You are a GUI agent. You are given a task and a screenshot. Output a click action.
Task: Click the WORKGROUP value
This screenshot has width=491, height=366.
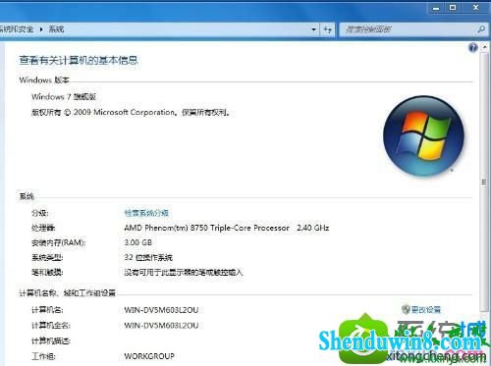click(x=149, y=356)
